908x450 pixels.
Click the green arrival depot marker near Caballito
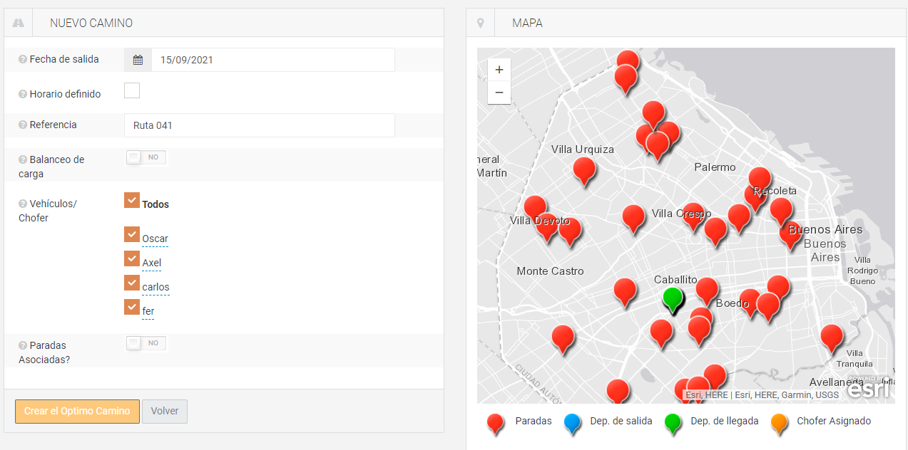672,298
